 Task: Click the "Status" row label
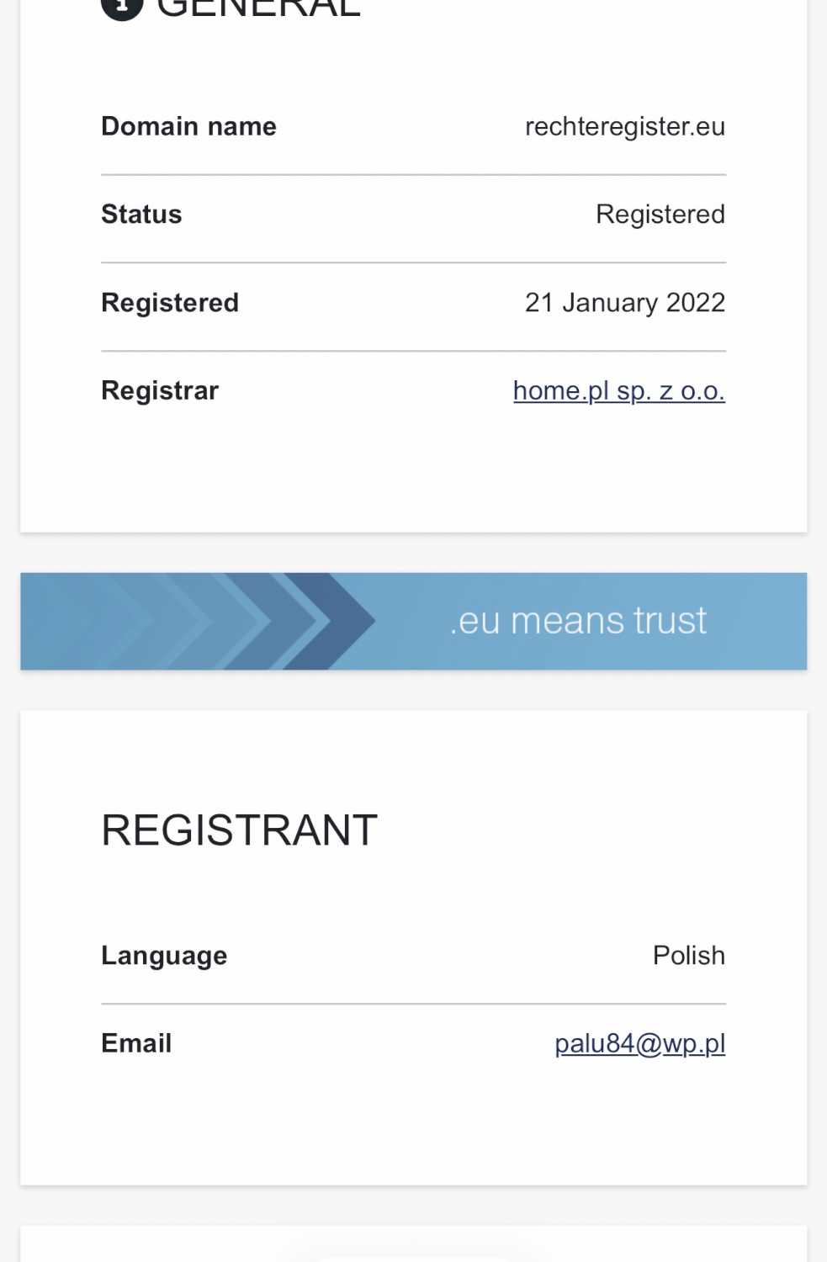tap(141, 215)
